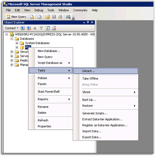Collapse the Databases folder node
This screenshot has width=155, height=156.
pyautogui.click(x=12, y=39)
